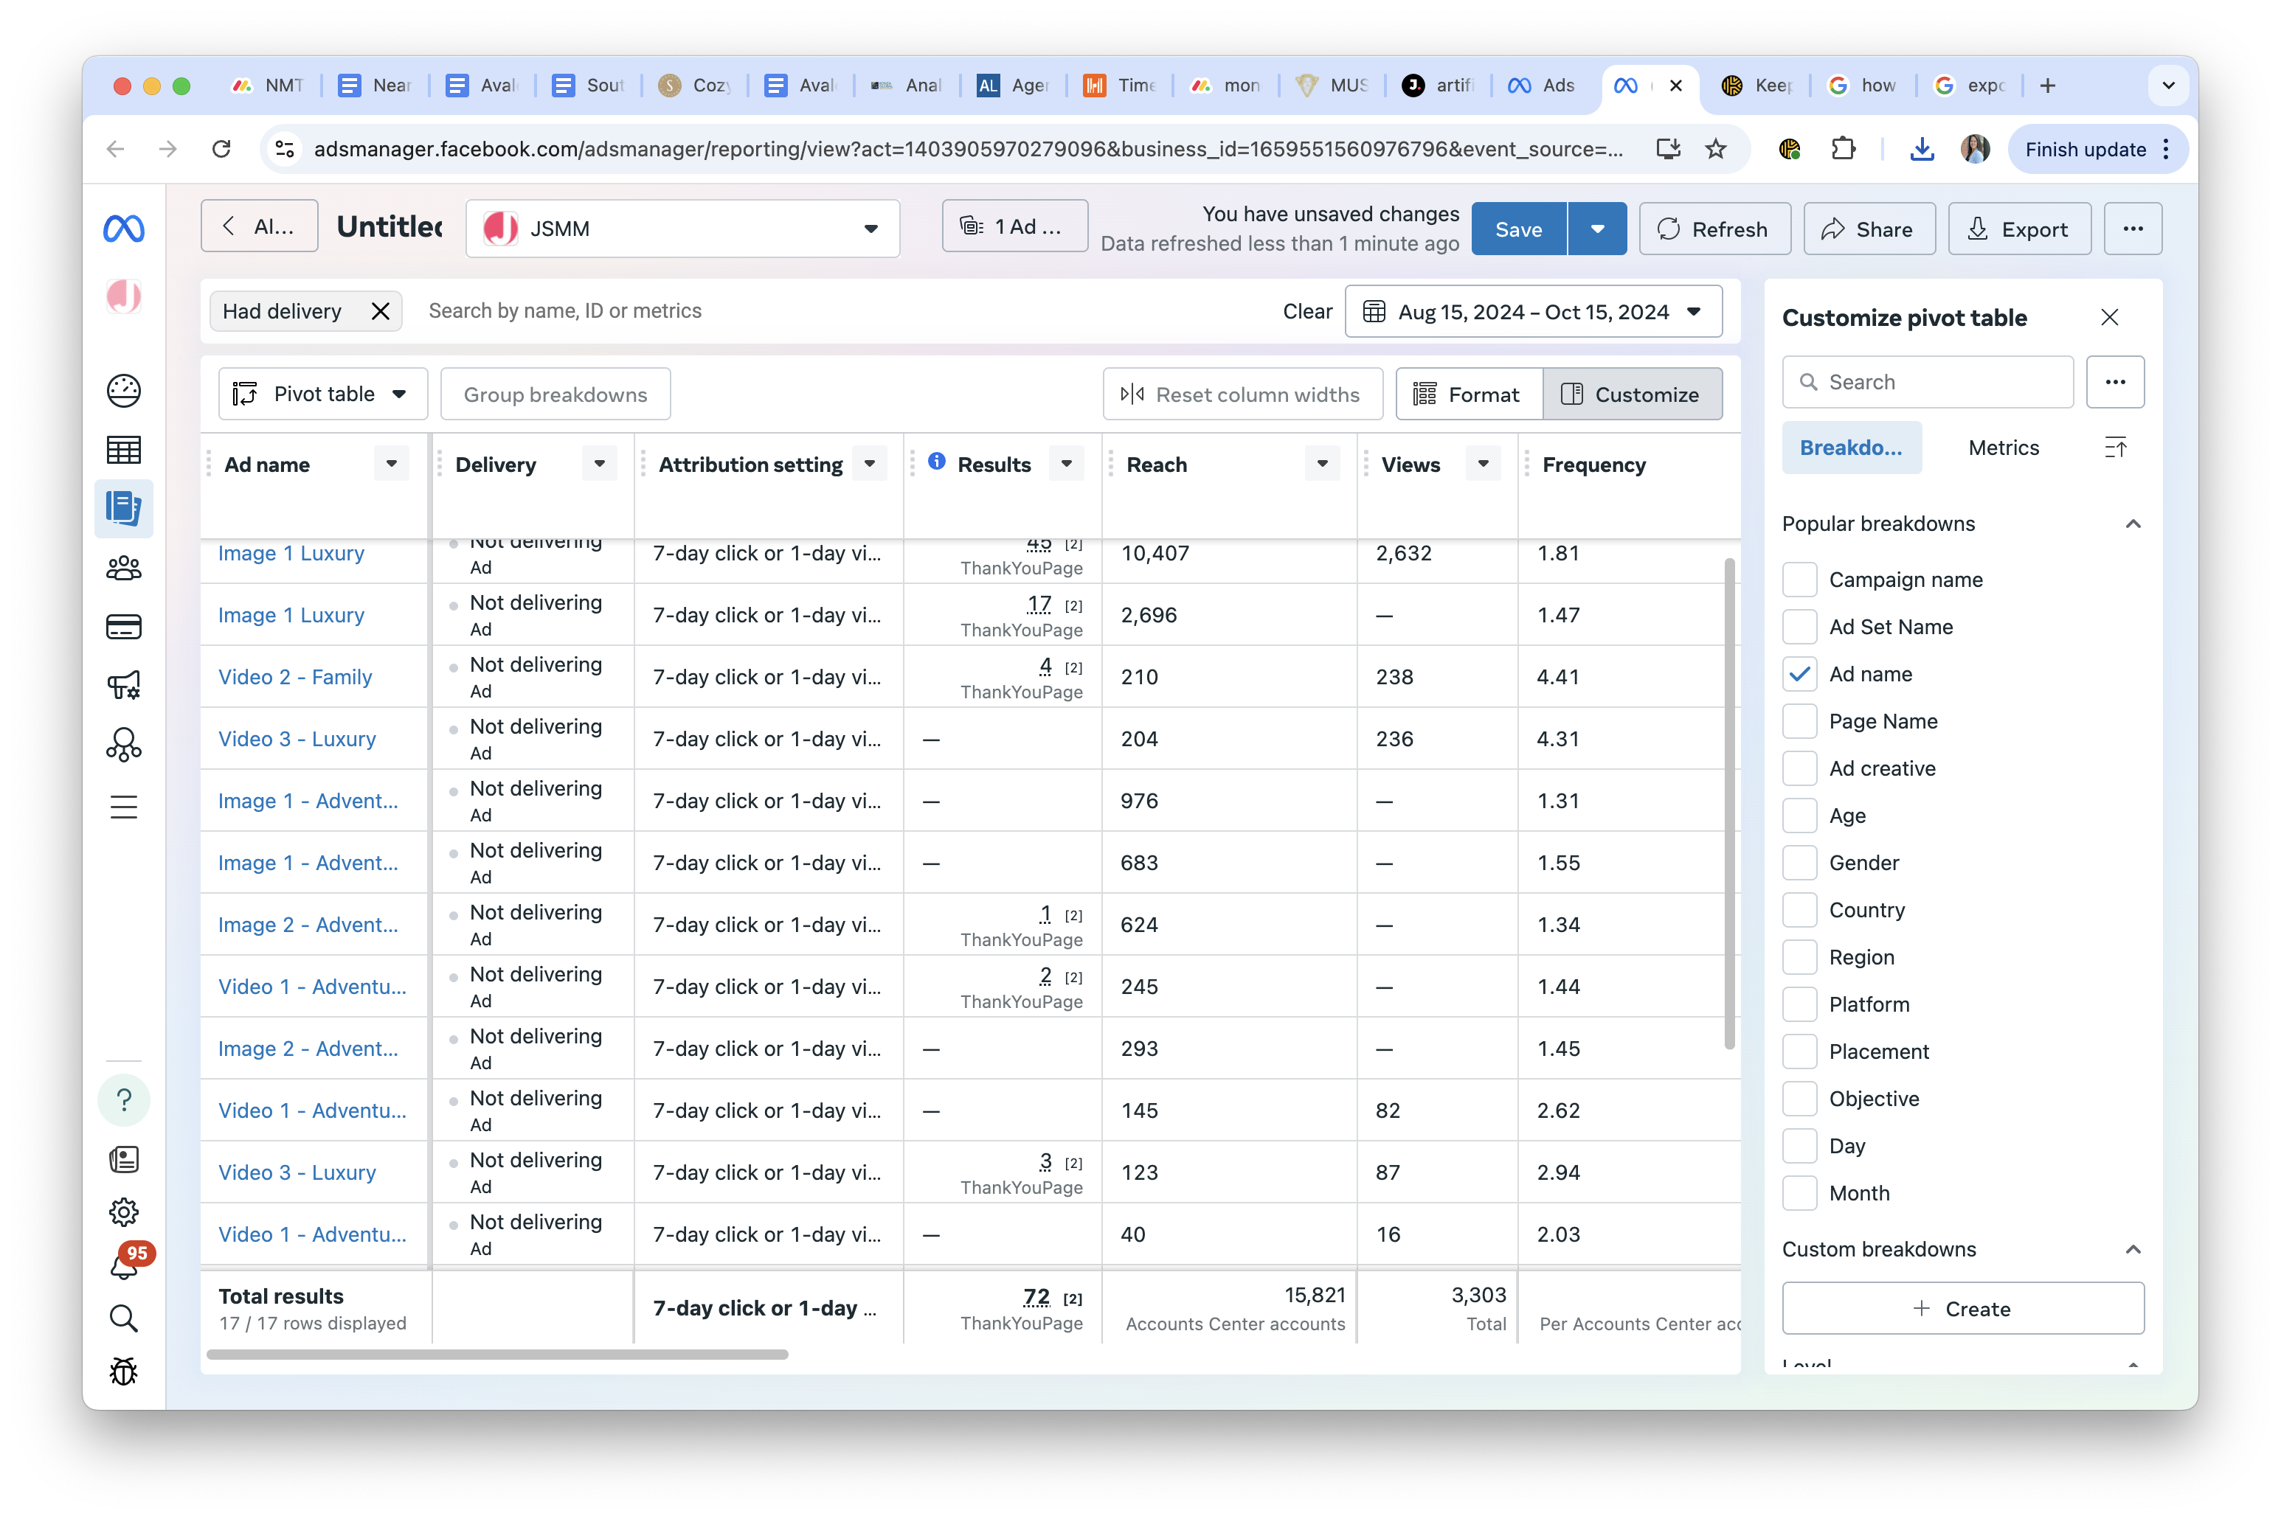Image resolution: width=2281 pixels, height=1519 pixels.
Task: Open the Pivot table view dropdown
Action: point(322,394)
